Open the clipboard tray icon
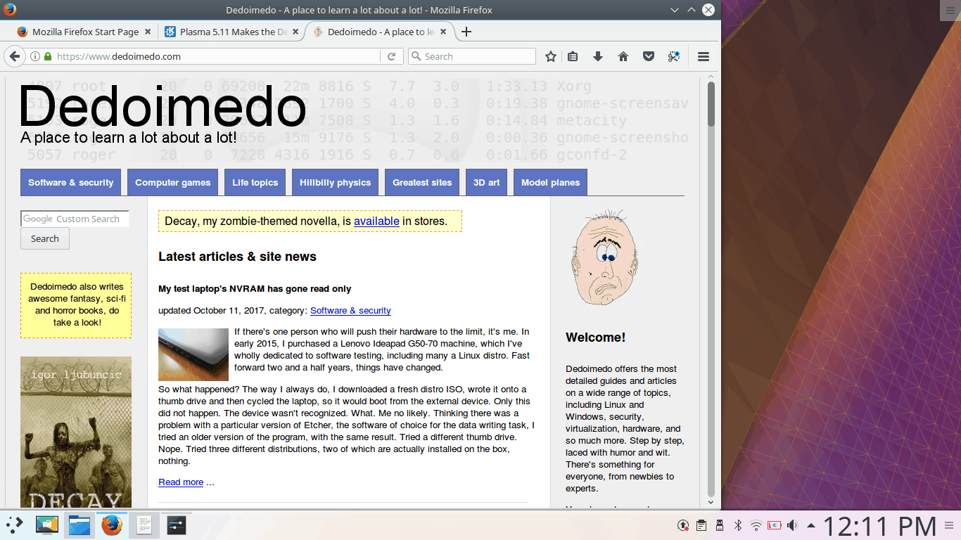This screenshot has height=540, width=961. pyautogui.click(x=701, y=525)
